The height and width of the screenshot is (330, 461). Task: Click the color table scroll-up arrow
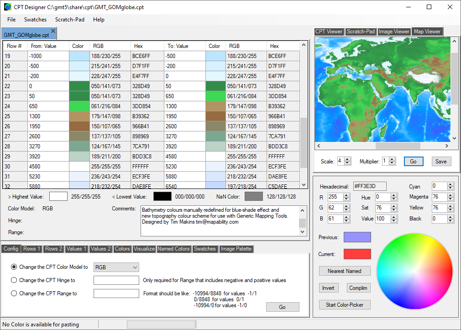coord(304,45)
